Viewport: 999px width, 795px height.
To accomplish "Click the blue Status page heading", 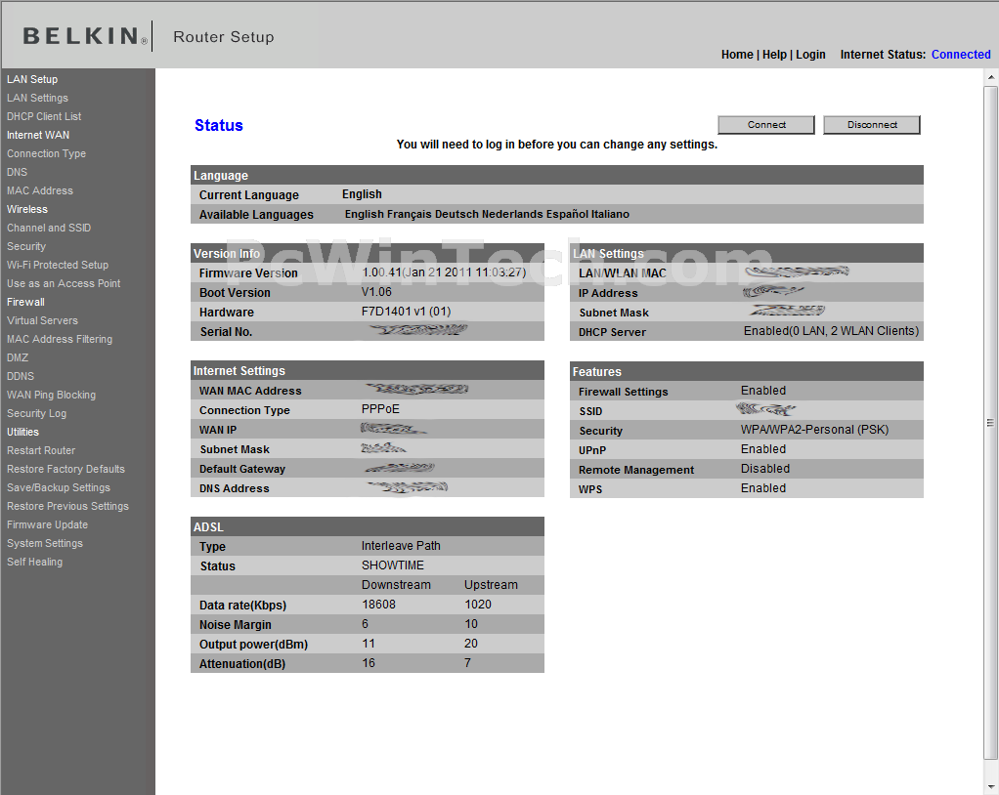I will pos(219,125).
